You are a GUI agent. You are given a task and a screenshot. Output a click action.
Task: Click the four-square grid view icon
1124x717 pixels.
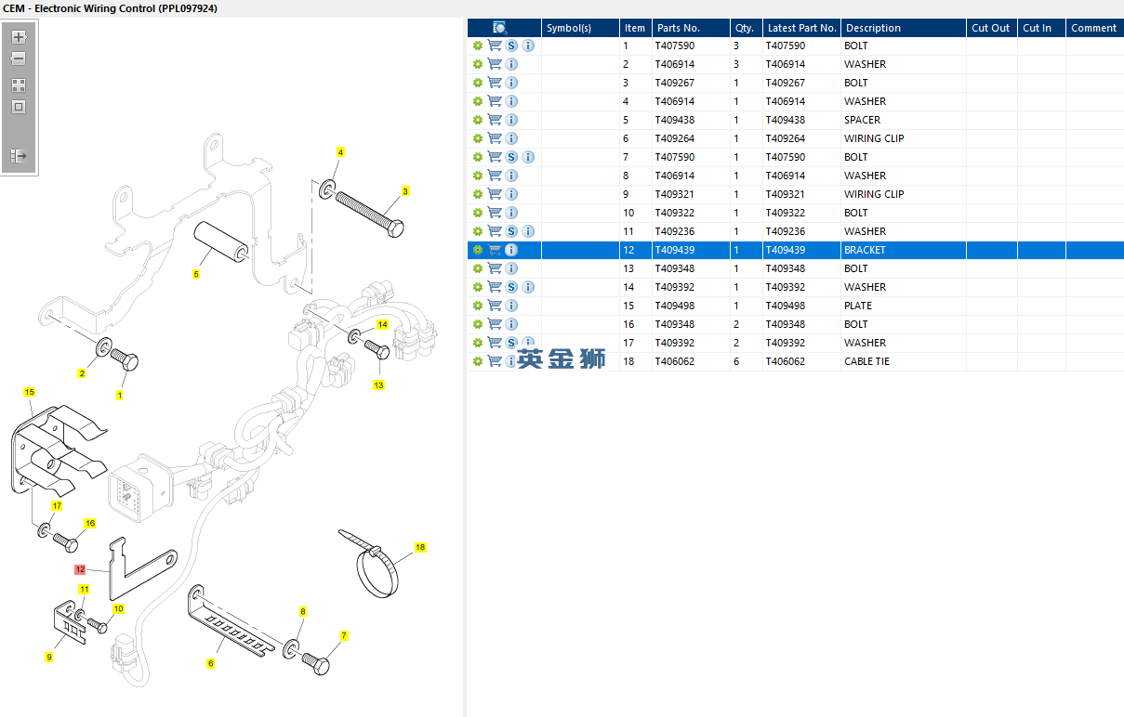tap(19, 85)
